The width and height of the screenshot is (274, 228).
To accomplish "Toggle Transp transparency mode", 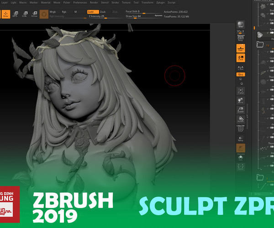I will point(241,139).
